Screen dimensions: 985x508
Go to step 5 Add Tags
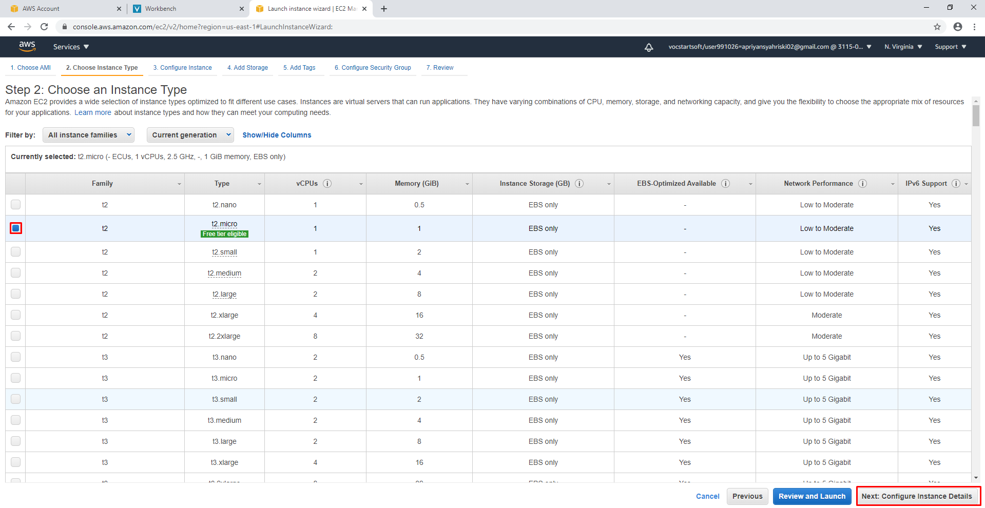point(299,68)
